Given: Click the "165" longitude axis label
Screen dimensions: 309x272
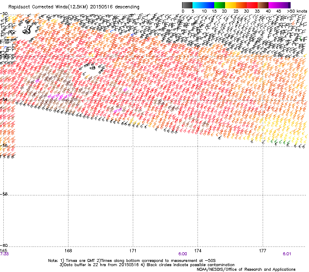Looking at the screenshot, I should [3, 251].
